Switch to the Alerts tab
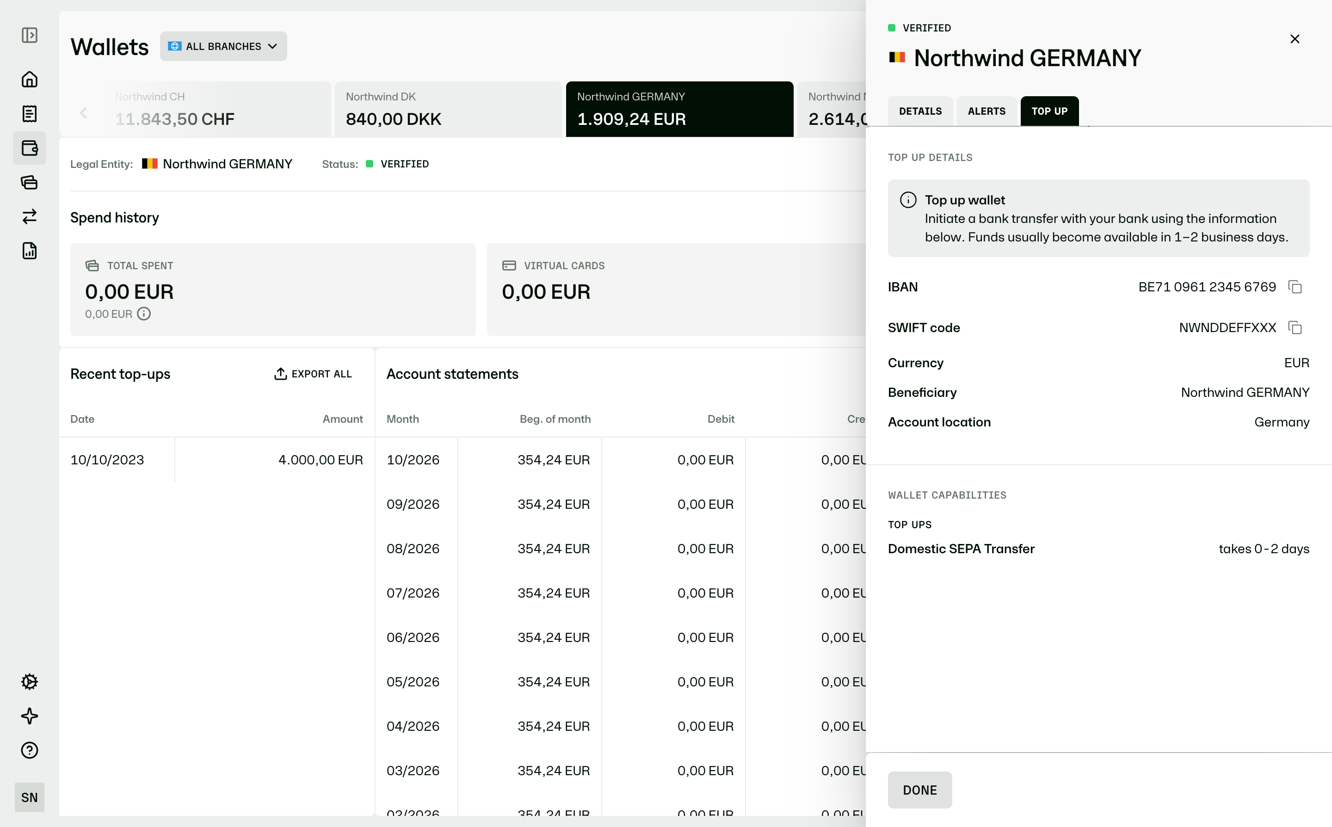Screen dimensions: 1332x827 tap(987, 111)
